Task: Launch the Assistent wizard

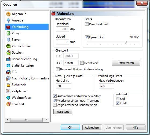Action: pyautogui.click(x=63, y=112)
